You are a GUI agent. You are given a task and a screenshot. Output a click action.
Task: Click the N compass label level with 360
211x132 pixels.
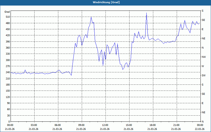click(x=203, y=48)
